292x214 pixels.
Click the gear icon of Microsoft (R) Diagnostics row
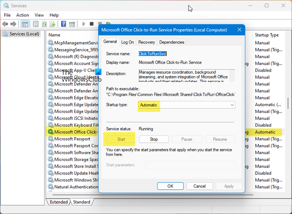point(50,57)
